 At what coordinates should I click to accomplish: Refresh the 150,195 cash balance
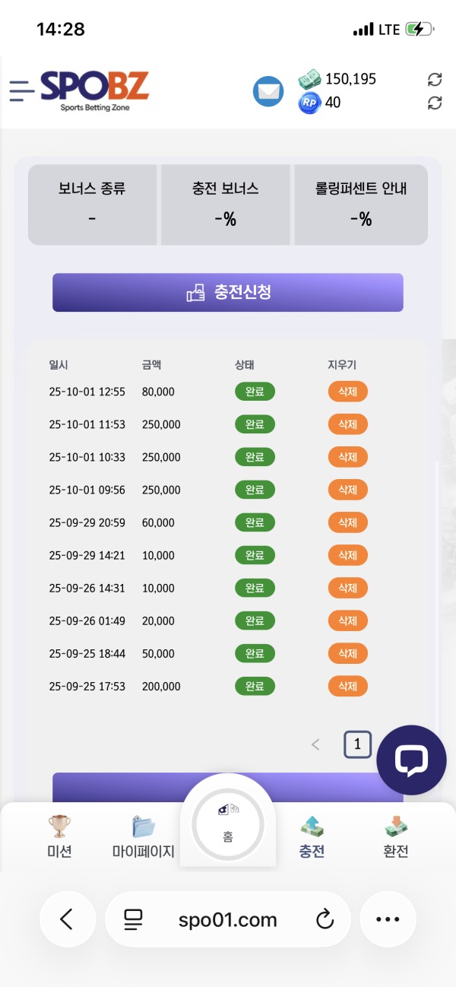pos(435,79)
